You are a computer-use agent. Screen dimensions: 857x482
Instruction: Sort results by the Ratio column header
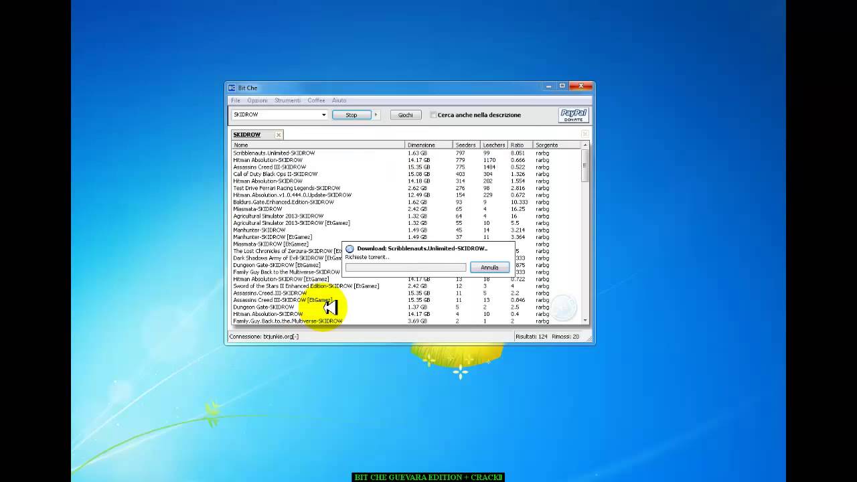pyautogui.click(x=521, y=145)
